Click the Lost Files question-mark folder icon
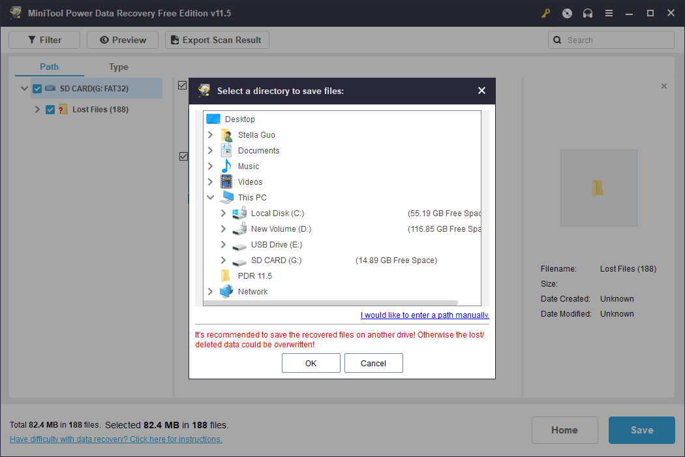The image size is (685, 457). coord(63,109)
